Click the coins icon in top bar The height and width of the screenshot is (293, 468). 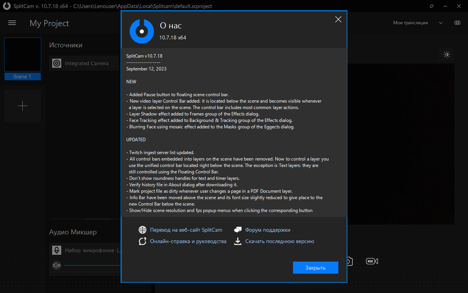[x=457, y=23]
